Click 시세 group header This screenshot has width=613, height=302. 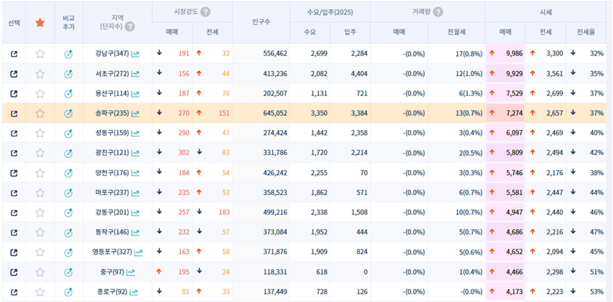545,12
